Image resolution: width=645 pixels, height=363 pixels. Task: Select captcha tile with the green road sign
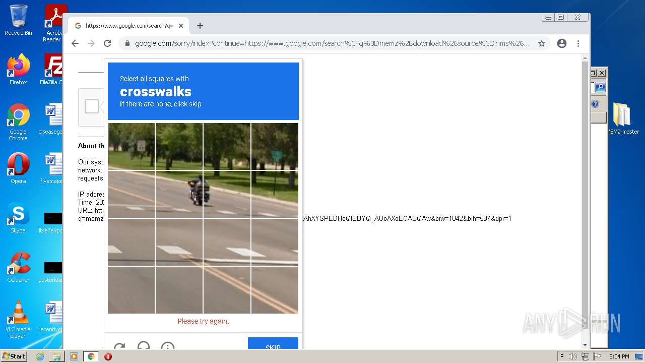[x=275, y=146]
